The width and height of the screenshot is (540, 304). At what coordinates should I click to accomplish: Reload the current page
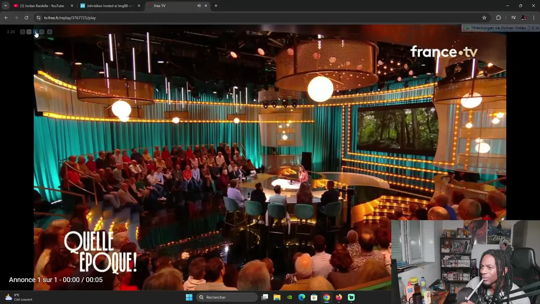pyautogui.click(x=26, y=18)
